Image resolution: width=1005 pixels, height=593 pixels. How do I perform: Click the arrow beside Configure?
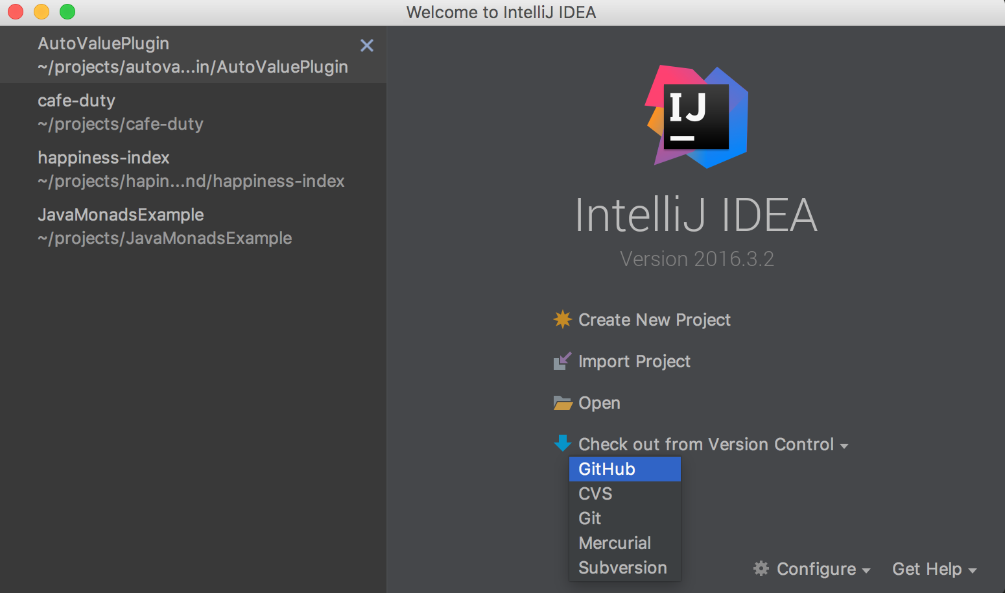pyautogui.click(x=866, y=571)
